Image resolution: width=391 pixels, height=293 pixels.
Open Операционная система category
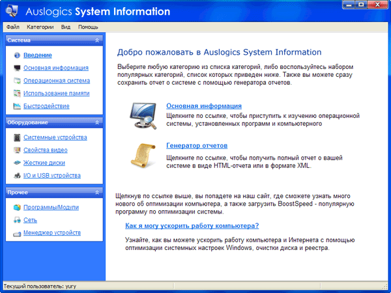[x=57, y=81]
